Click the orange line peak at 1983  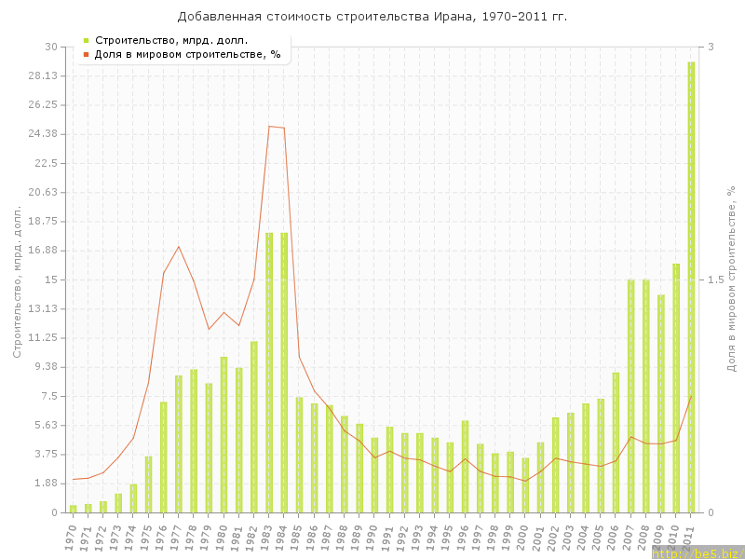click(x=269, y=126)
